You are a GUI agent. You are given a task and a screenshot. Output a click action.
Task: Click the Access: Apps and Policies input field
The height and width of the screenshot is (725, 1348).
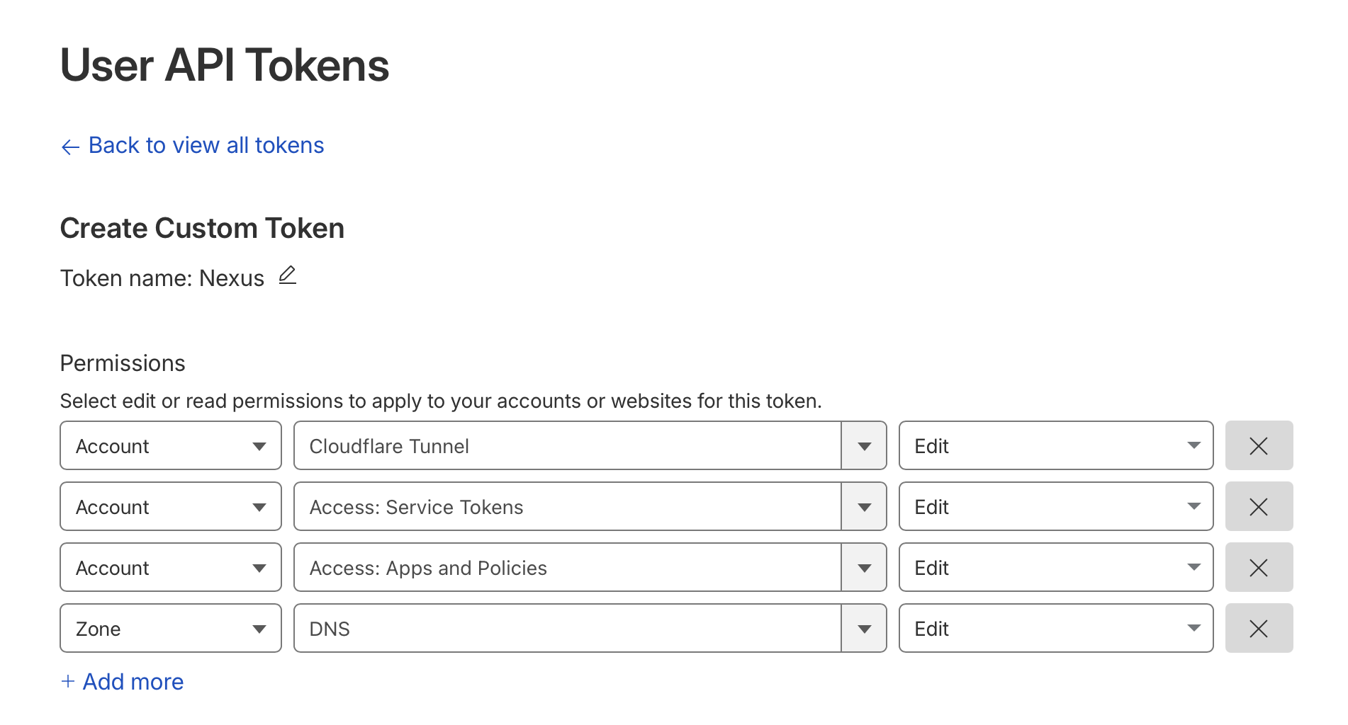coord(567,568)
